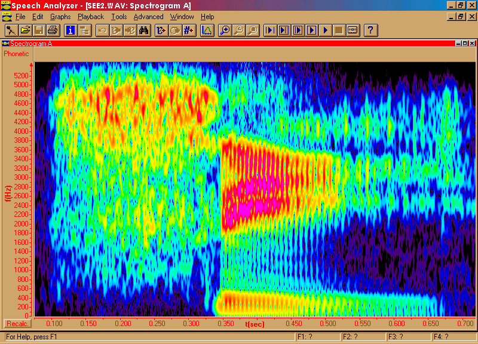
Task: Click the f(Hz) frequency axis label
Action: 8,193
